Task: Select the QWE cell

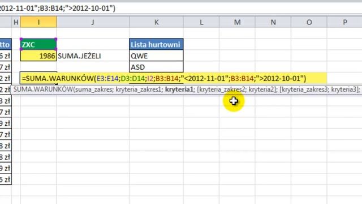Action: (x=156, y=56)
